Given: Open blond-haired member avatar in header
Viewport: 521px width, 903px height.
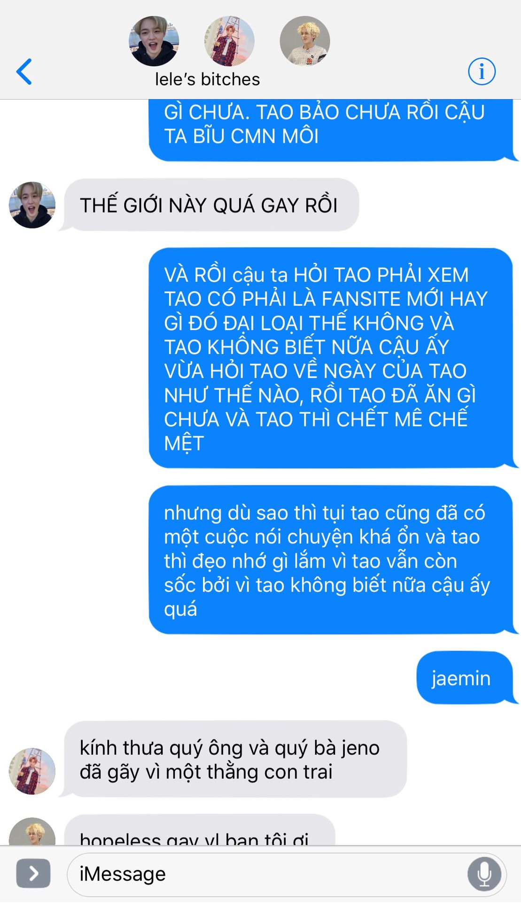Looking at the screenshot, I should click(305, 41).
